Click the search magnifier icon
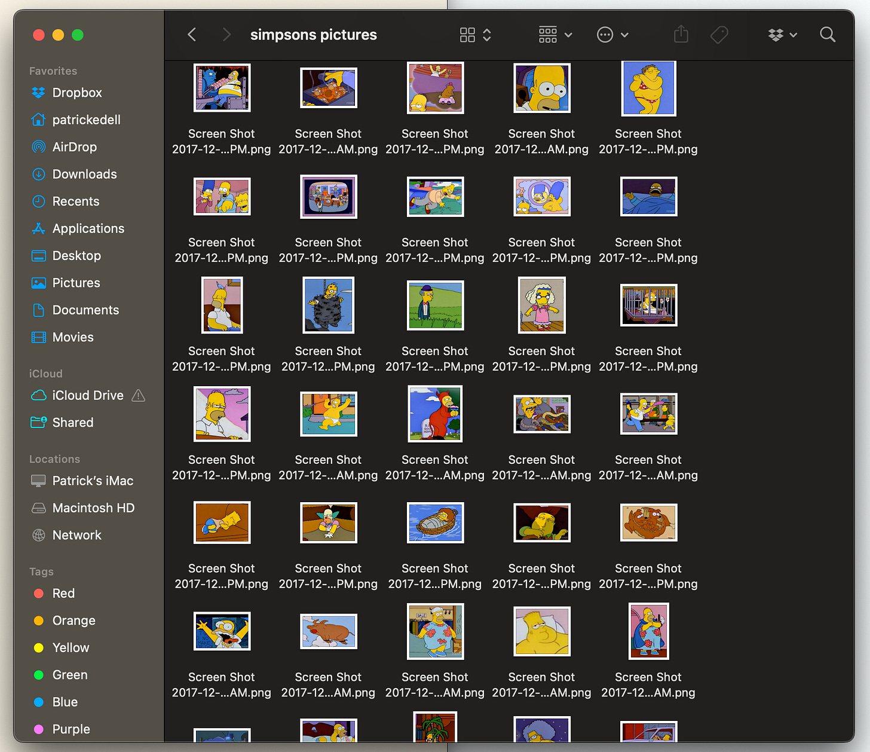This screenshot has height=752, width=870. (828, 35)
